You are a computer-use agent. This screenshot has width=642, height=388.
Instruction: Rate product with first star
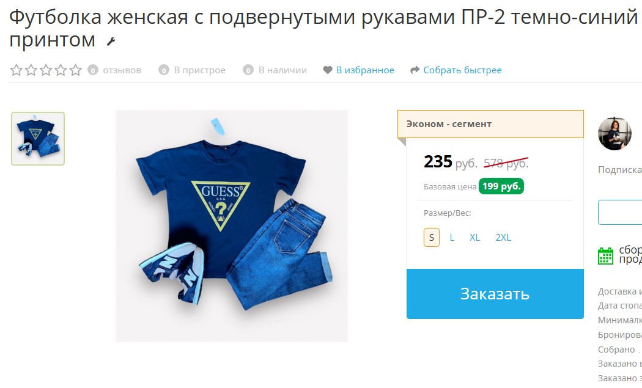tap(17, 70)
